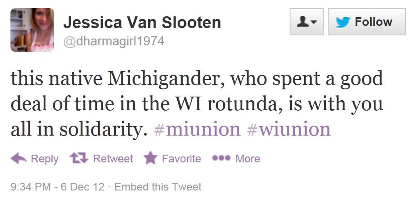Click the three-dot More icon

coord(221,158)
